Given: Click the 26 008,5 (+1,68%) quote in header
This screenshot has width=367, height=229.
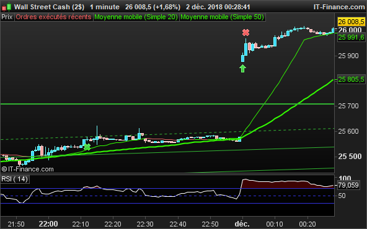Looking at the screenshot, I should coord(153,7).
